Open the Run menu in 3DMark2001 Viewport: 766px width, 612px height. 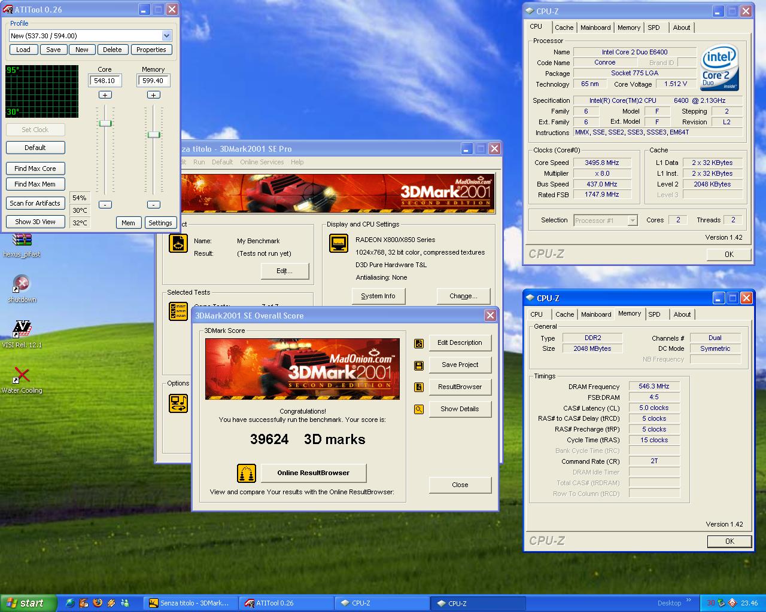[199, 162]
